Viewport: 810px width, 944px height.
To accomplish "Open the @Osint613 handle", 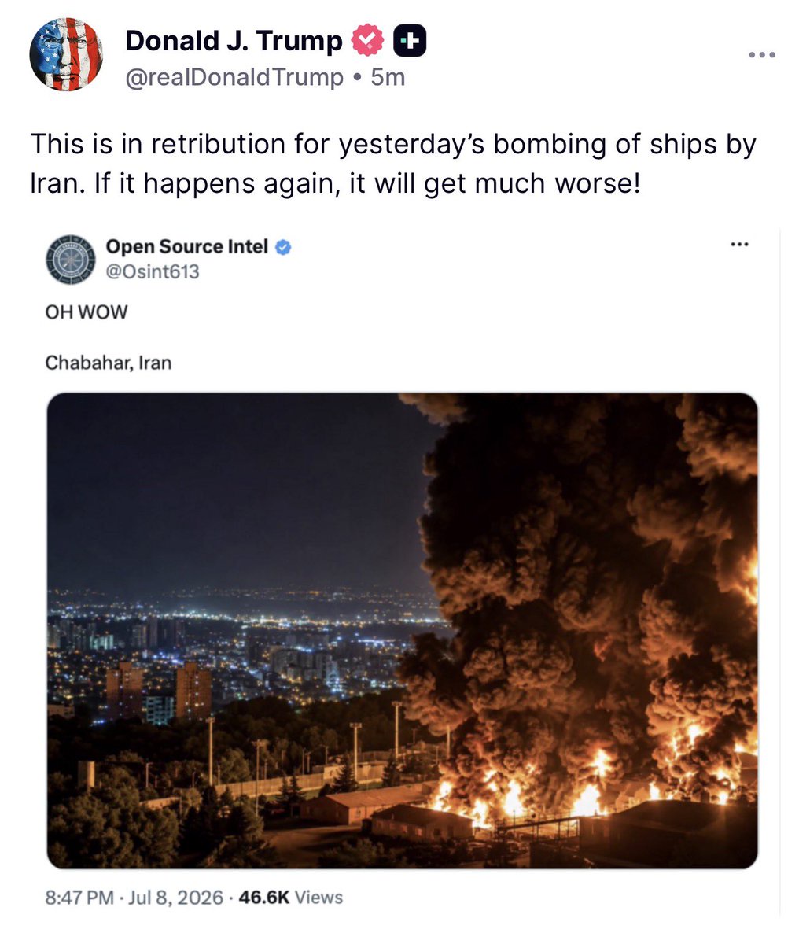I will [153, 272].
